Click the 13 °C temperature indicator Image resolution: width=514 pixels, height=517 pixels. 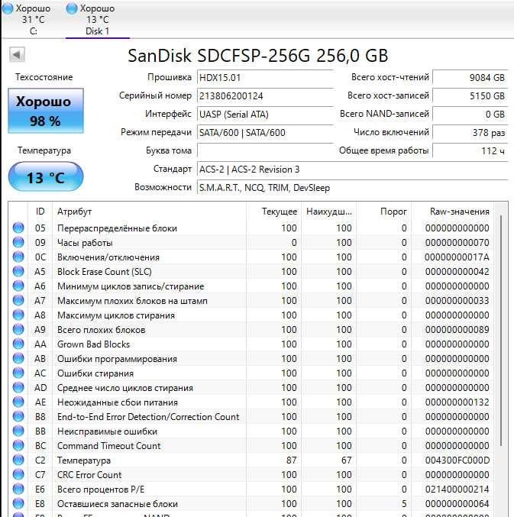tap(46, 177)
